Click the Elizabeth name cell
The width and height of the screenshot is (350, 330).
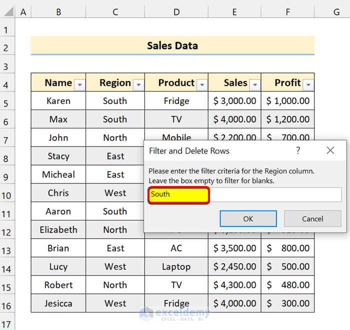(58, 229)
